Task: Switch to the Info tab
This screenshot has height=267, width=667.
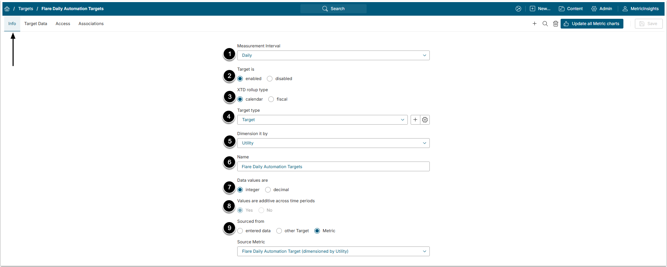Action: click(12, 24)
